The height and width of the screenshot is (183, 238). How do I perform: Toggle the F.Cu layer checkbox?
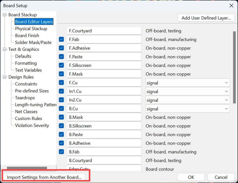tap(61, 83)
